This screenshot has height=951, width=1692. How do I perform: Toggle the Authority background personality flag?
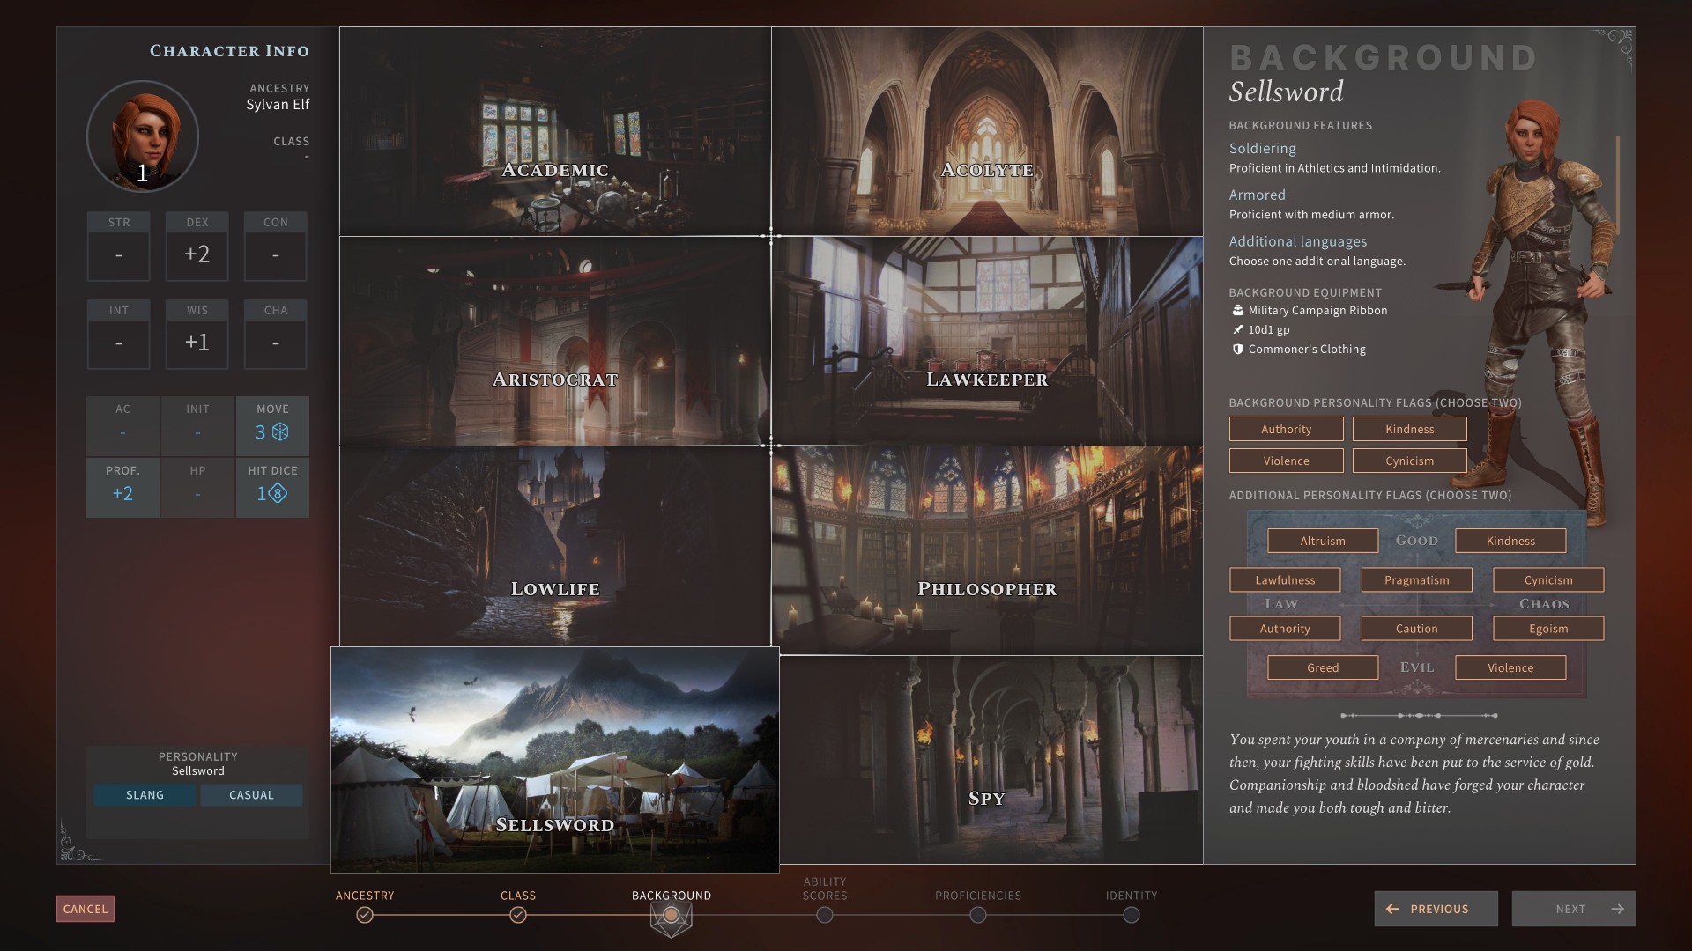tap(1286, 429)
